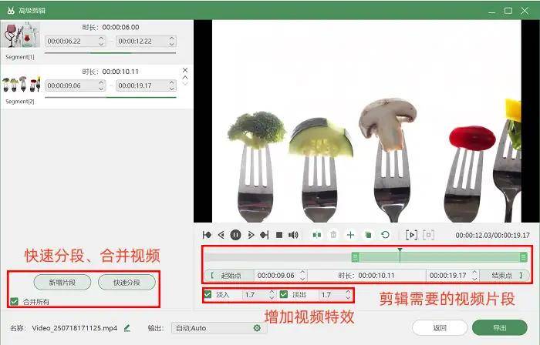Screen dimensions: 540x345
Task: Toggle the 合并所有 checkbox
Action: click(13, 301)
